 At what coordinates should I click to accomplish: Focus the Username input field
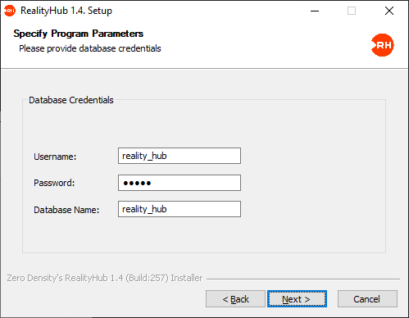point(180,156)
